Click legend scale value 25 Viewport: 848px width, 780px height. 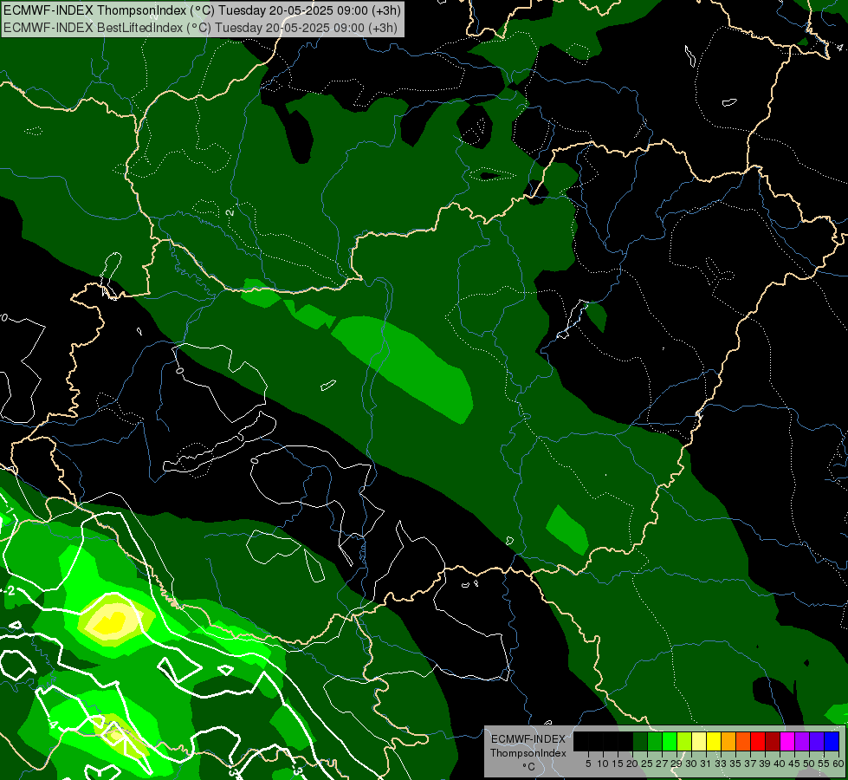647,764
